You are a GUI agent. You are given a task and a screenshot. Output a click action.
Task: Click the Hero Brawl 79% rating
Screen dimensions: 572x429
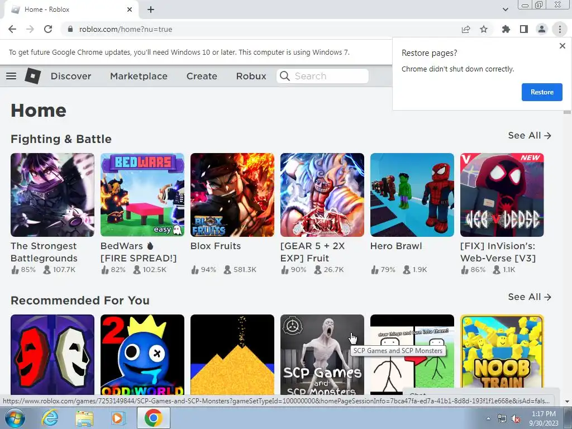[x=383, y=270]
